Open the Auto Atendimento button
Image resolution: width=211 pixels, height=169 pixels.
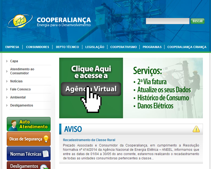click(29, 124)
